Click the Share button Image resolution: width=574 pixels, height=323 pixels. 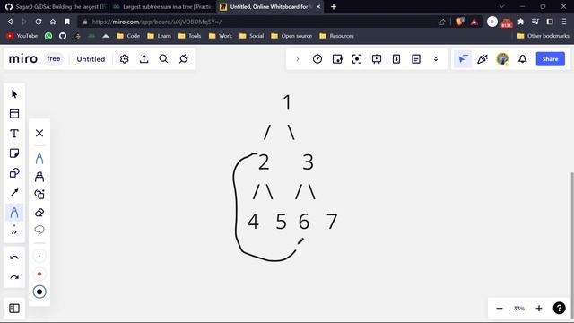(x=550, y=59)
